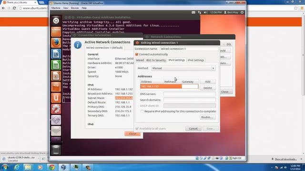Open Windows Media Player from the taskbar

click(x=40, y=167)
